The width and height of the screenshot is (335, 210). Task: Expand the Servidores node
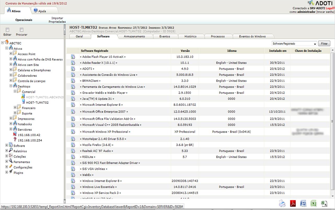point(11,129)
